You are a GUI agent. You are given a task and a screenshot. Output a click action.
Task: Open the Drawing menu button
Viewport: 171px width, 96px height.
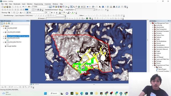click(5, 13)
